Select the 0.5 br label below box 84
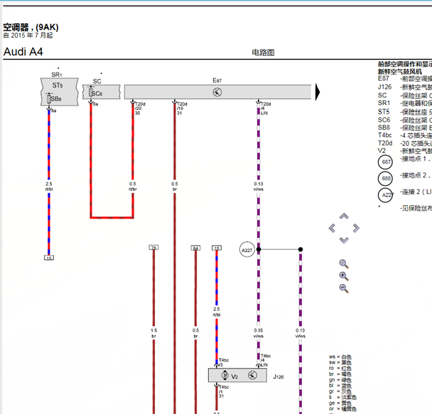 point(195,333)
